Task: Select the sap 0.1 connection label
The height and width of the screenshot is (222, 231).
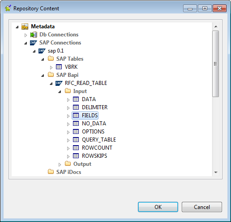Action: tap(56, 51)
